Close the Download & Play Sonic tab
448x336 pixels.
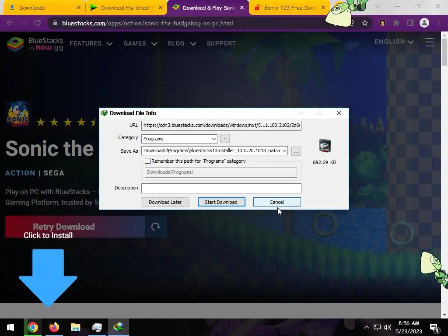coord(242,8)
